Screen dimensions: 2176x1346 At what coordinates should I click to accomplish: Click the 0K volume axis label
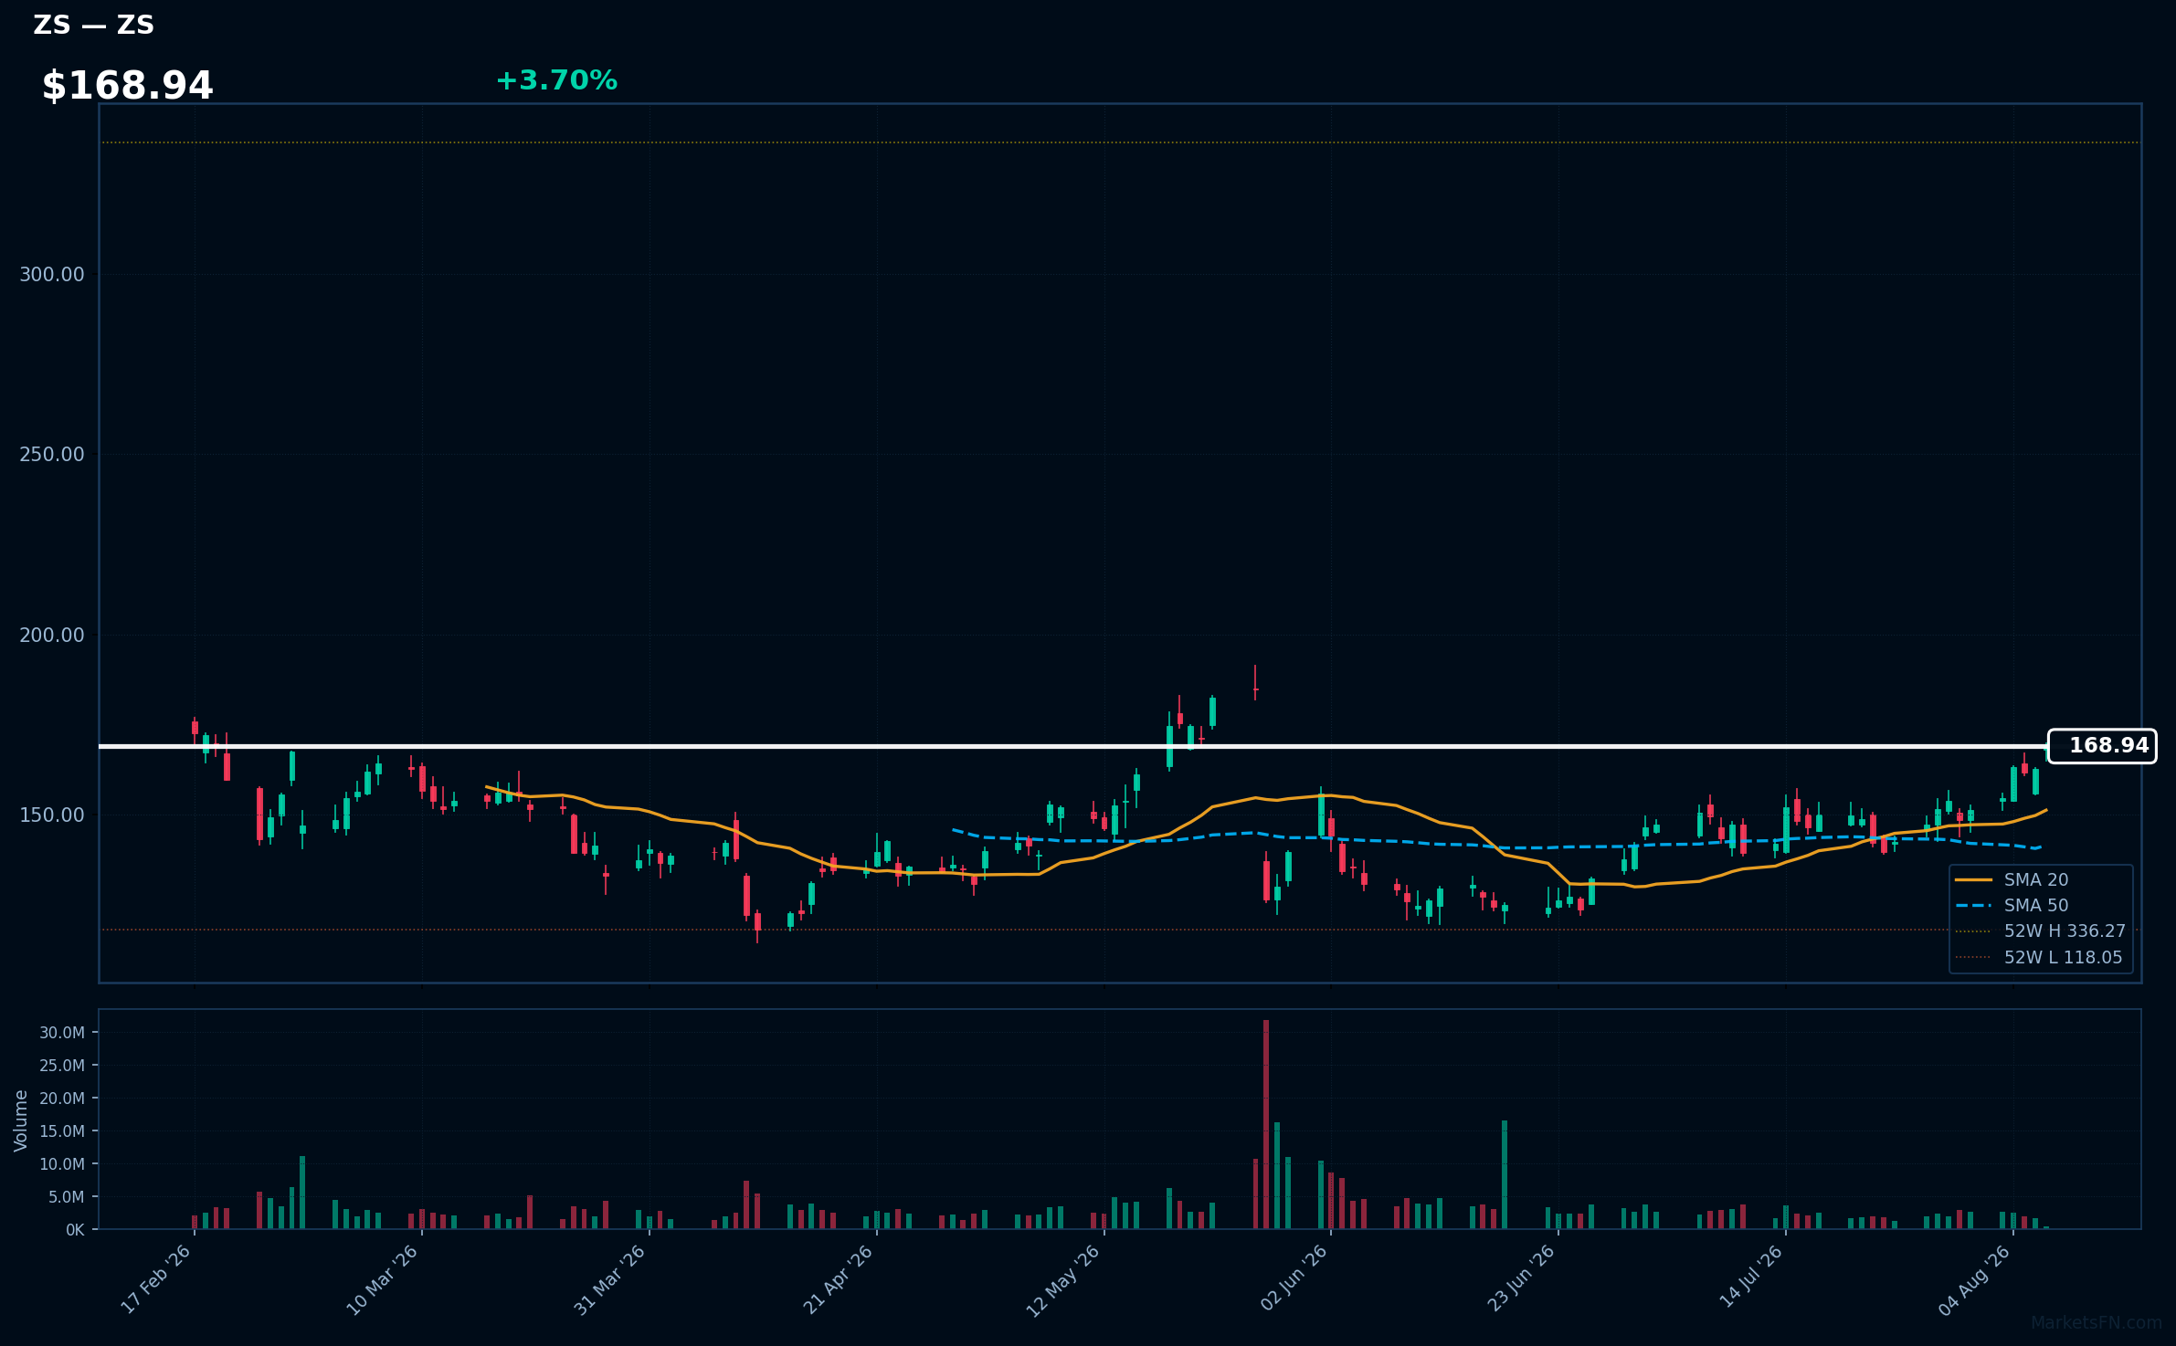click(x=75, y=1230)
